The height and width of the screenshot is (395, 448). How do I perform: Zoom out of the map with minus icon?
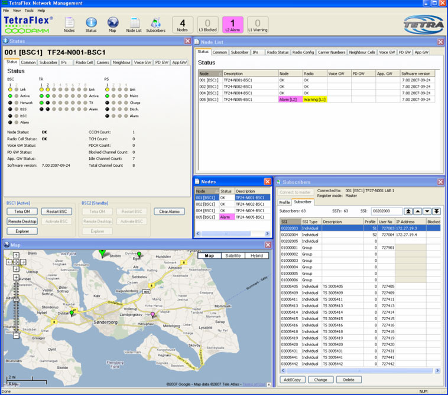point(17,335)
